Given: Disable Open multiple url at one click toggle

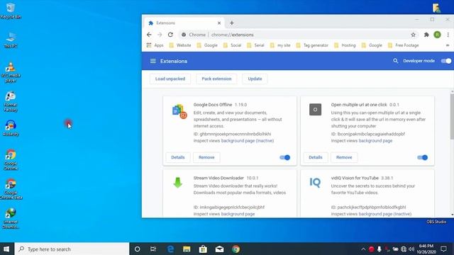Looking at the screenshot, I should 422,157.
